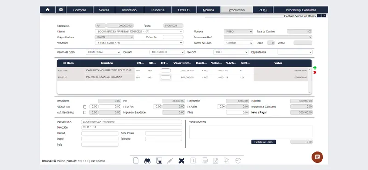The image size is (368, 170).
Task: Open the Documento Ref dropdown
Action: (268, 37)
